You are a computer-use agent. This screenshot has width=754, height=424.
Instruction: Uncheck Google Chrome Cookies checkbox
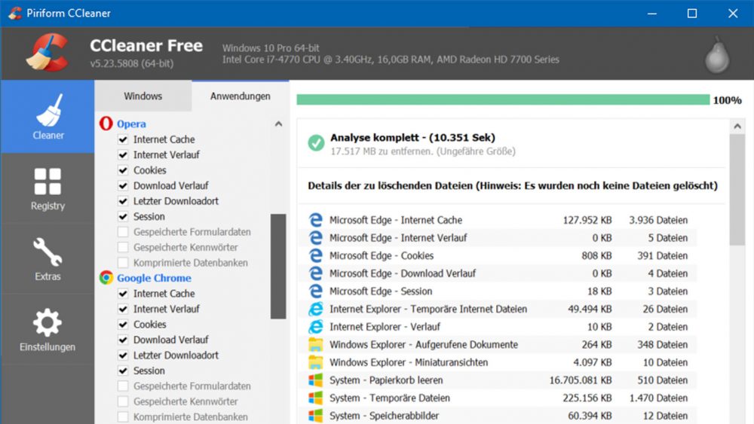[123, 325]
